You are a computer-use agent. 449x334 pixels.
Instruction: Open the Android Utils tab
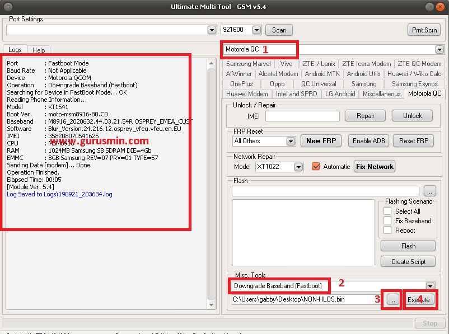[363, 74]
